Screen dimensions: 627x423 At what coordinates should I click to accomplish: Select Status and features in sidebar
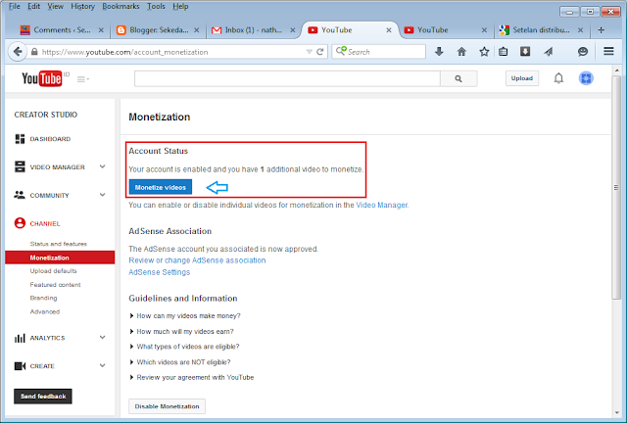[59, 244]
